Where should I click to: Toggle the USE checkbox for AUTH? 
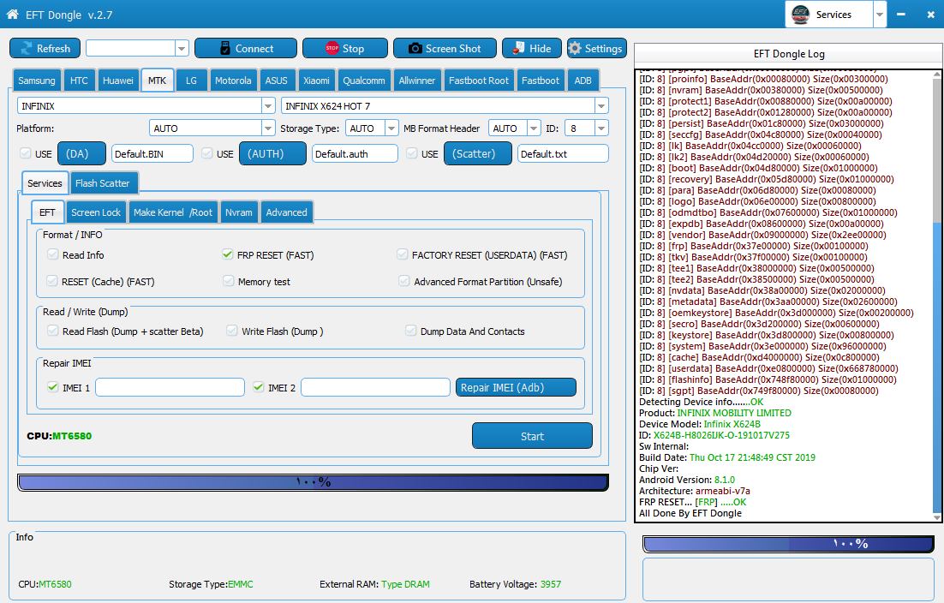point(207,153)
